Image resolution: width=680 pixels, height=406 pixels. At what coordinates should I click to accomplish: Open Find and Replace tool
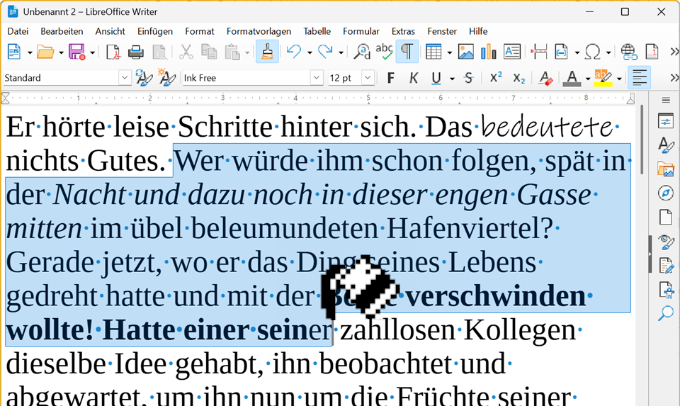tap(362, 52)
